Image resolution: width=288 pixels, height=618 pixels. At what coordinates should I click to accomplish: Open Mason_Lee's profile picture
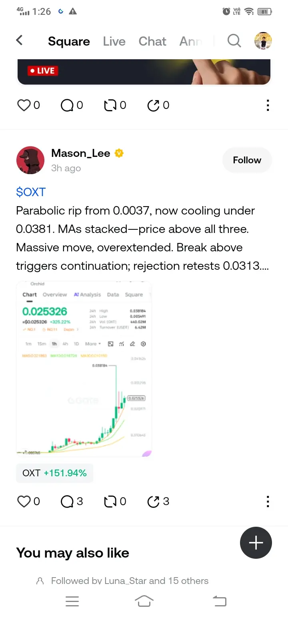click(30, 160)
